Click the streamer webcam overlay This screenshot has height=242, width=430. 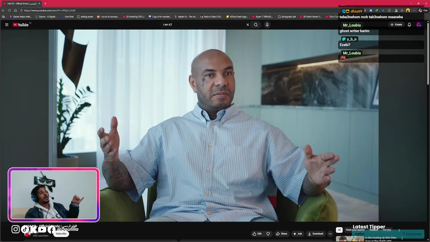click(54, 195)
